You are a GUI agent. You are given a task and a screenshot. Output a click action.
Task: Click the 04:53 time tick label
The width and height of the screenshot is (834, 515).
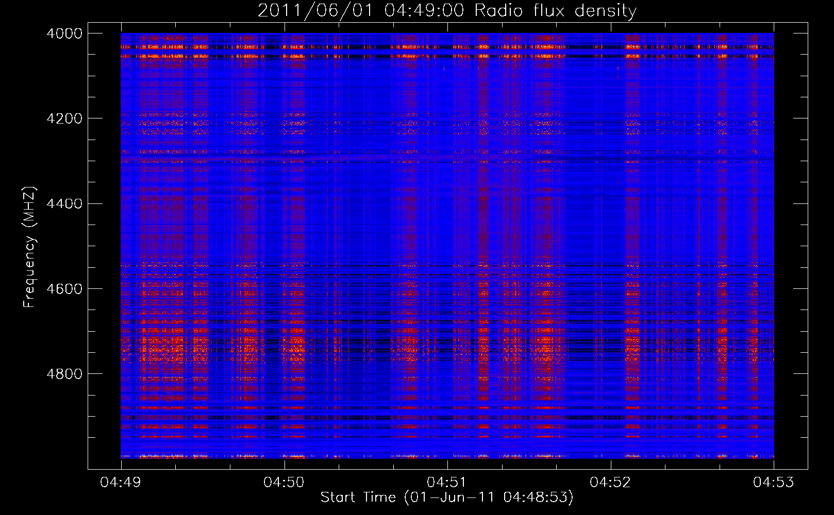774,482
